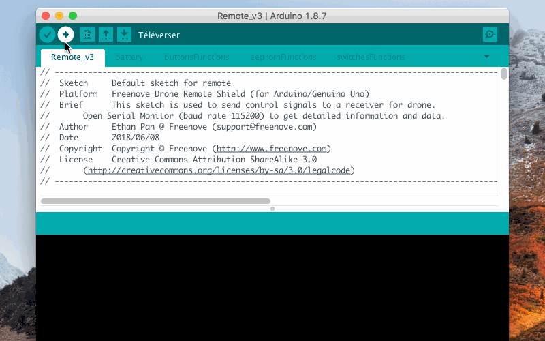Switch to the buttonsFunctions tab

pyautogui.click(x=197, y=57)
